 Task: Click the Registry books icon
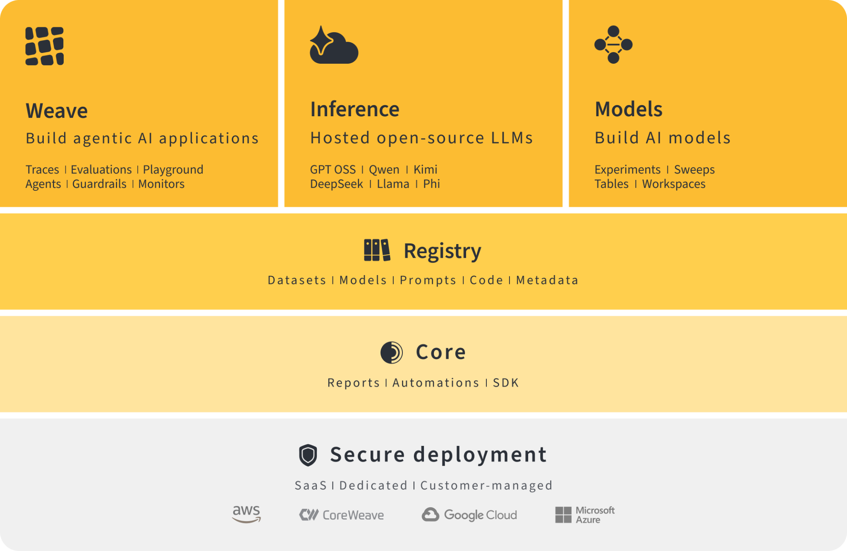[377, 250]
